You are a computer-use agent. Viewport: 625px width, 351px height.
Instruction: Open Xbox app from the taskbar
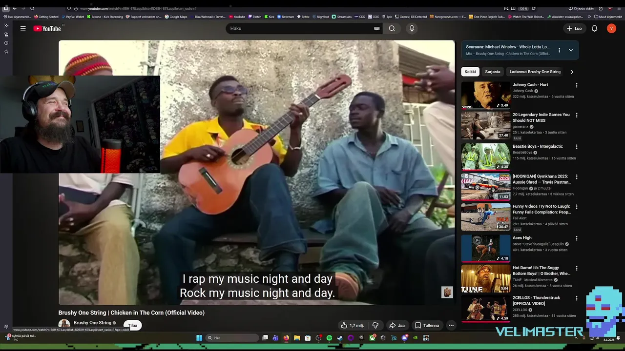[x=373, y=338]
